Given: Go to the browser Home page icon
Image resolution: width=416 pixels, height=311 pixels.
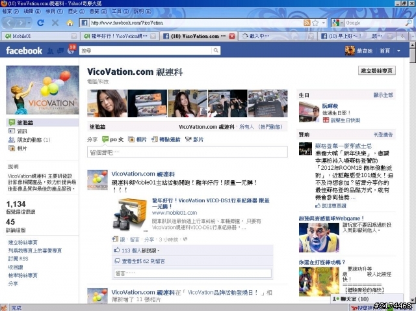Looking at the screenshot, I should (70, 23).
